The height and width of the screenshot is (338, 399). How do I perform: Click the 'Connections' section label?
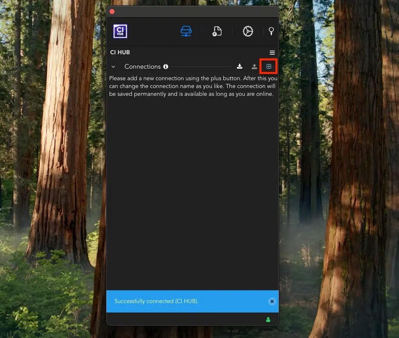click(142, 67)
